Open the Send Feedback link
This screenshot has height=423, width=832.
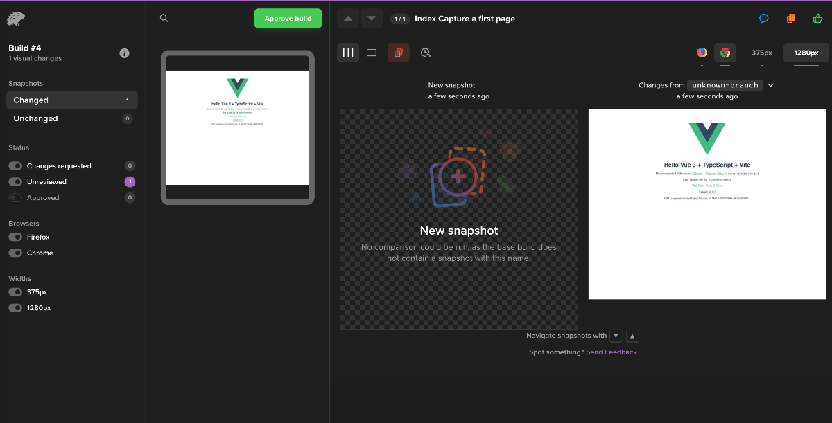coord(612,352)
